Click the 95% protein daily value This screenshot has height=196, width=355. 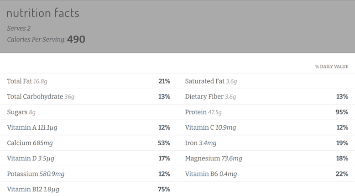tap(342, 112)
